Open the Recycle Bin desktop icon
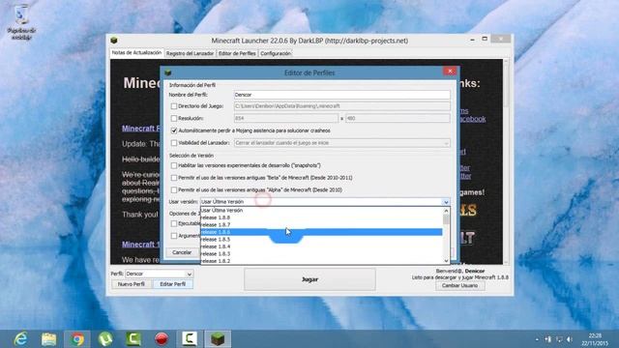The width and height of the screenshot is (619, 348). click(x=21, y=21)
